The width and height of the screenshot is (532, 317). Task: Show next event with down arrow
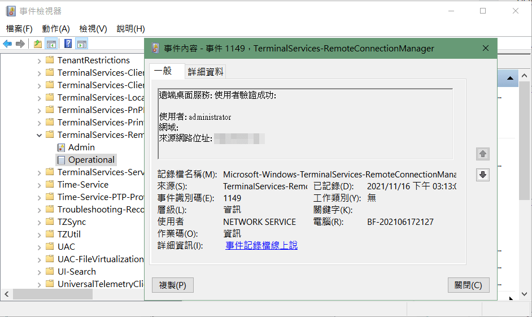tap(483, 175)
